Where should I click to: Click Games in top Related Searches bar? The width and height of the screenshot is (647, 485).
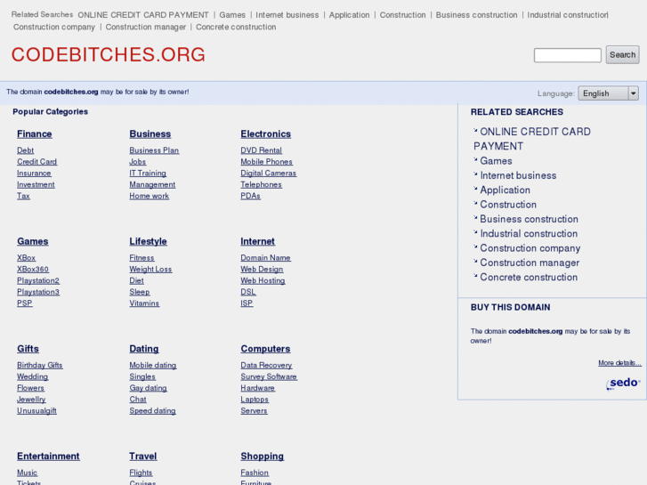tap(232, 15)
